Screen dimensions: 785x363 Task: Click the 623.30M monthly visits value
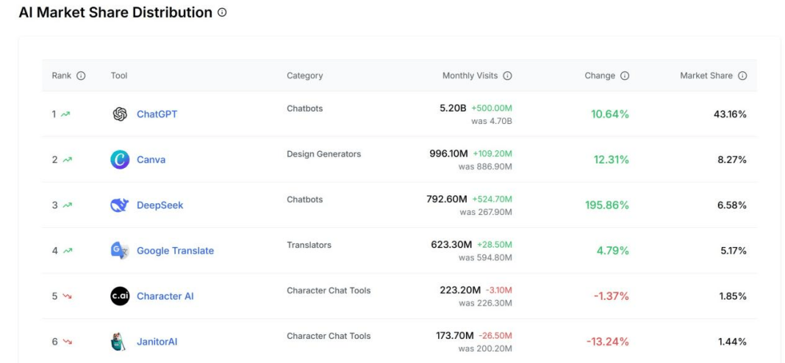[451, 244]
